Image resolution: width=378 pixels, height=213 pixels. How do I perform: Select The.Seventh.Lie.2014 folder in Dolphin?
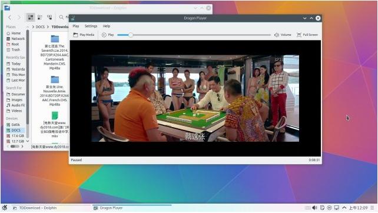click(55, 52)
